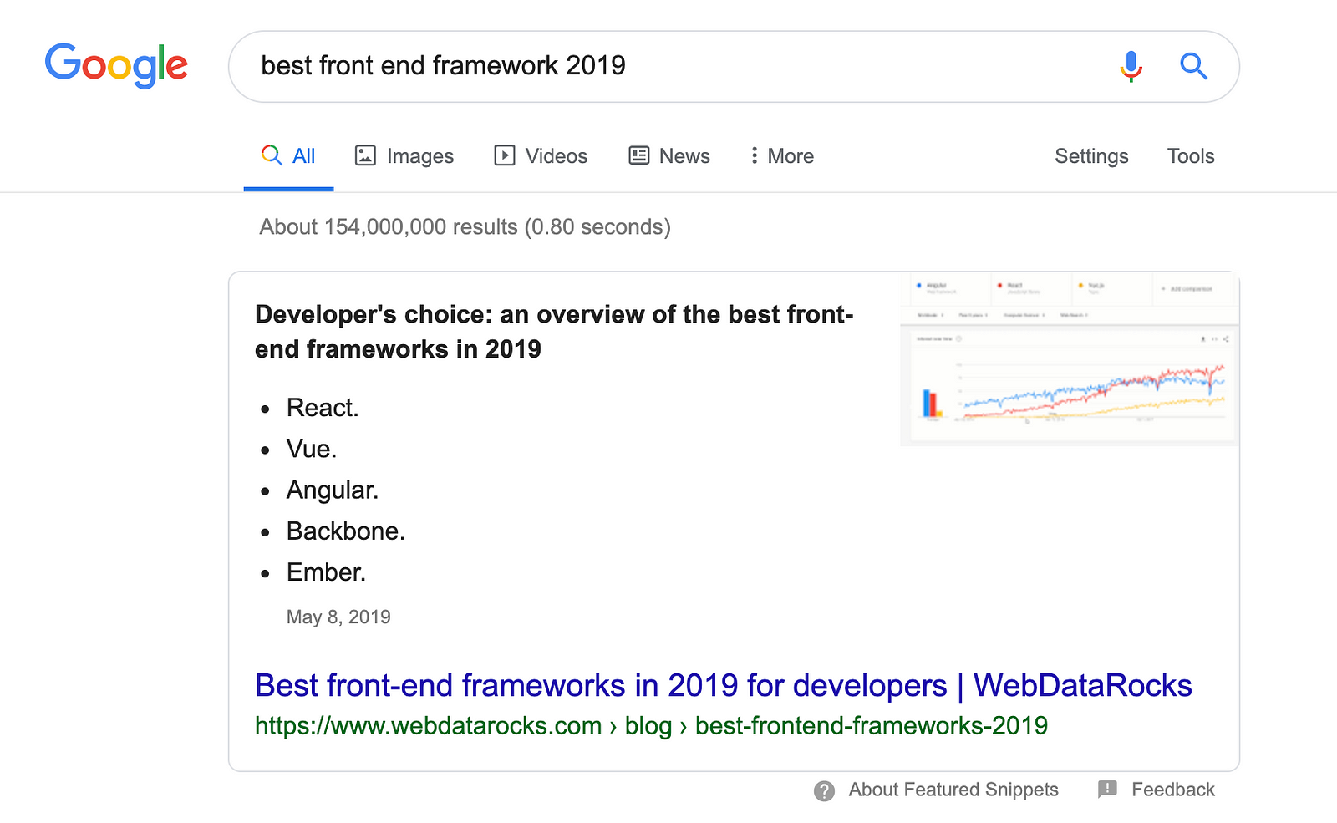Open the Google Trends chart thumbnail
The height and width of the screenshot is (823, 1337).
tap(1069, 360)
